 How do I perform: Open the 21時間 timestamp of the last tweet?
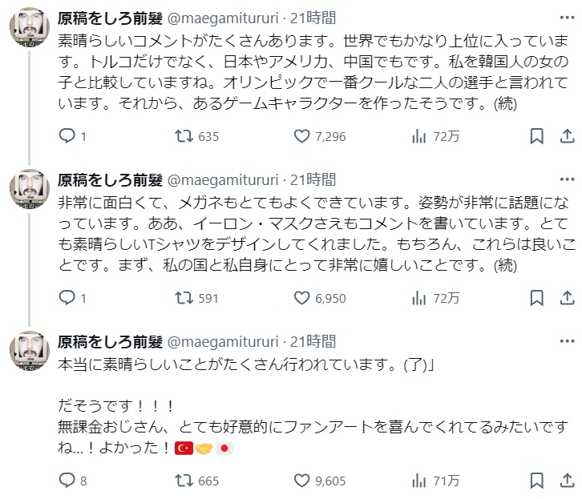point(313,341)
